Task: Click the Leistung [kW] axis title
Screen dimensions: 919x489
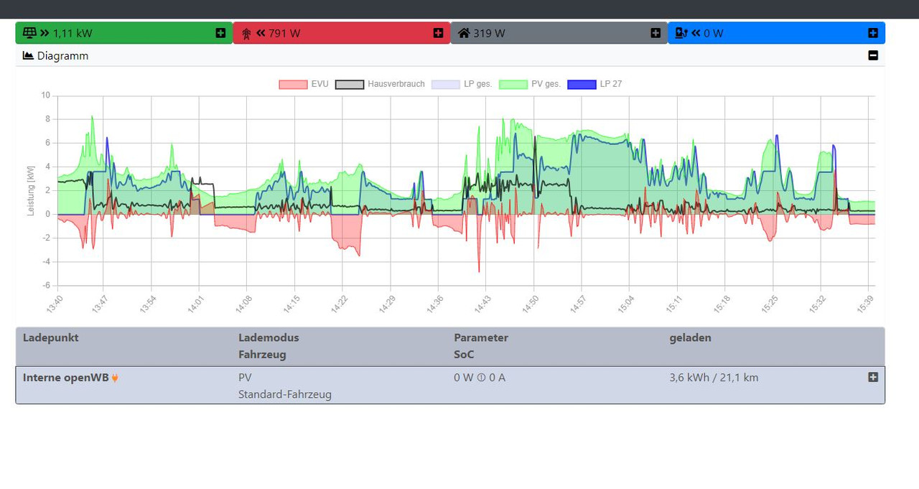Action: pyautogui.click(x=30, y=190)
